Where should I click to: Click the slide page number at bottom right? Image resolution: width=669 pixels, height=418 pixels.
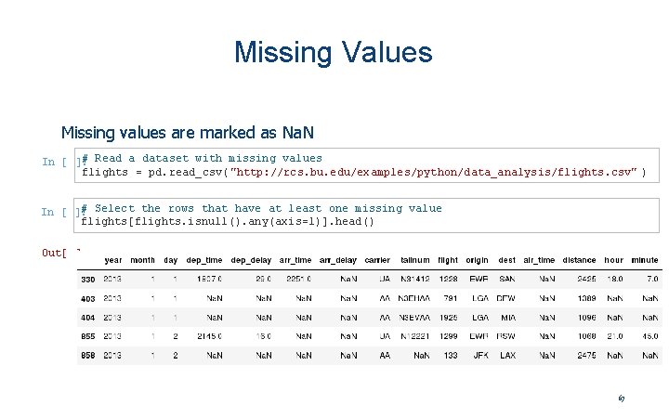point(621,398)
